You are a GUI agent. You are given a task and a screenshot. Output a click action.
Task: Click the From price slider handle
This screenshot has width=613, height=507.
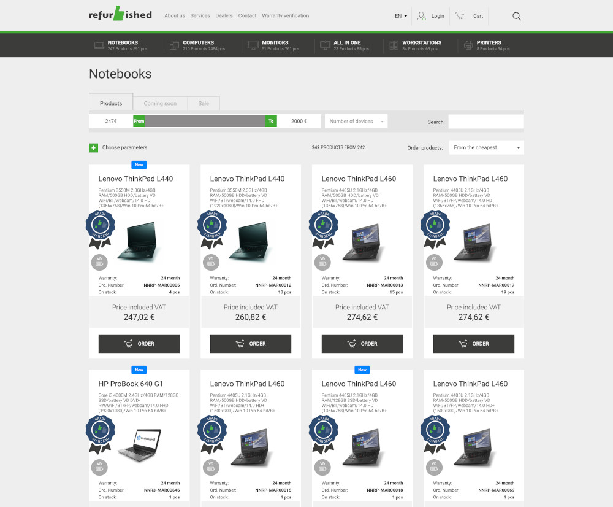coord(139,121)
